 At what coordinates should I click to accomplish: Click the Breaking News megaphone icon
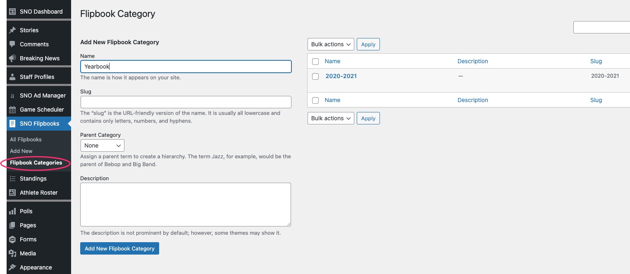coord(12,58)
